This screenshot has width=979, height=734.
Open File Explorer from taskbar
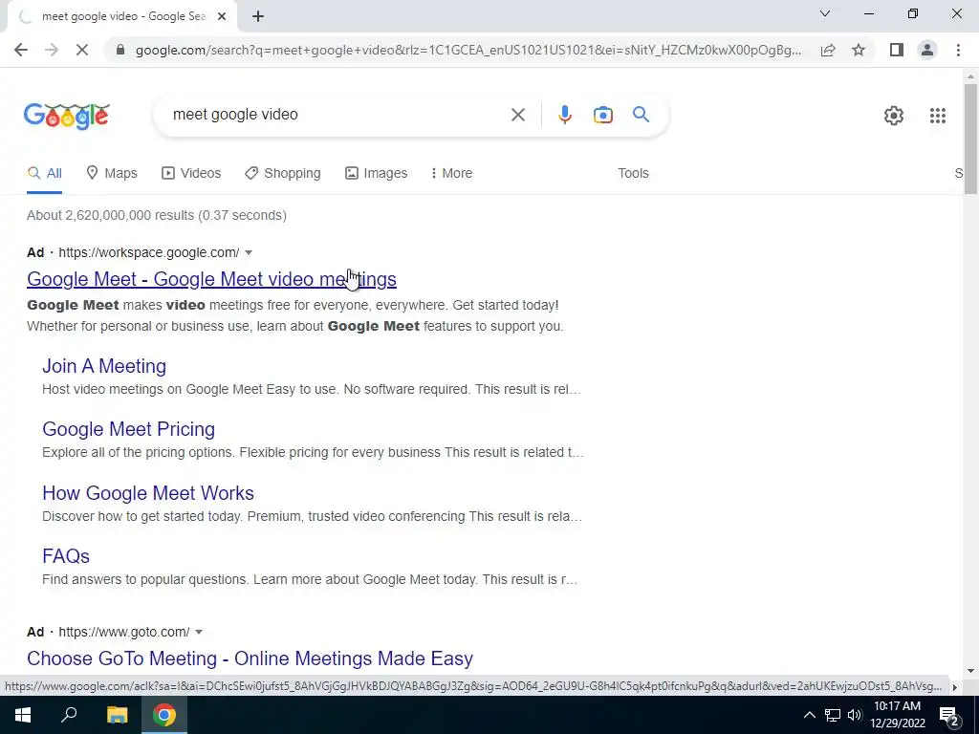(117, 715)
